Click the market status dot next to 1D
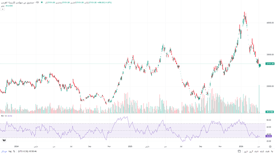The width and height of the screenshot is (275, 154). tap(42, 2)
